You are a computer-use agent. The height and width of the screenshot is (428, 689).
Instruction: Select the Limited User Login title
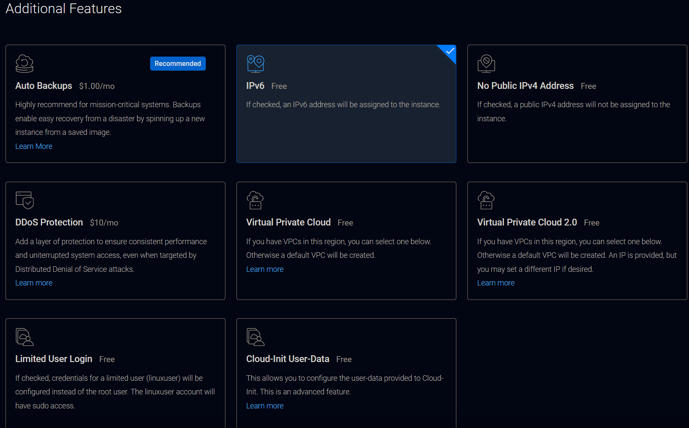pos(54,359)
